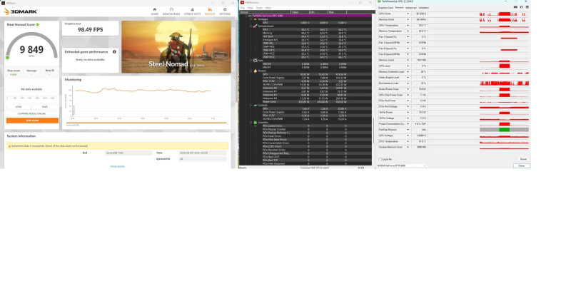
Task: Click the Reset button in GPU-Z
Action: tap(523, 159)
